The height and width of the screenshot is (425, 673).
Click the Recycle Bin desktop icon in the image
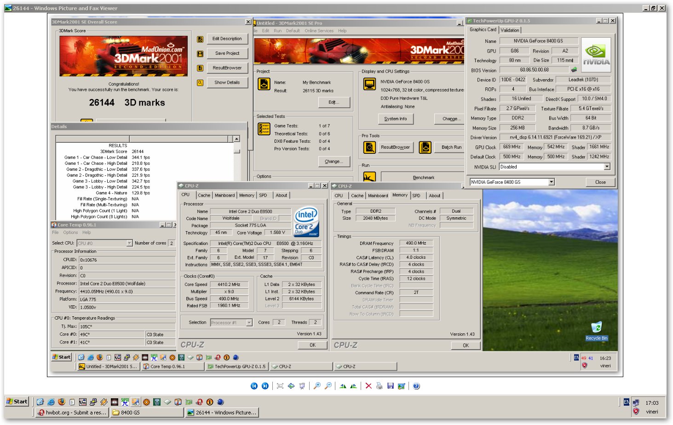[597, 331]
